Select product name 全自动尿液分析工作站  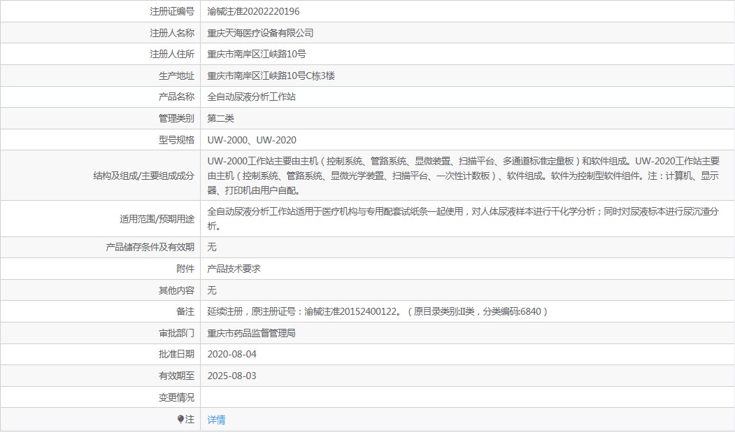click(x=251, y=97)
